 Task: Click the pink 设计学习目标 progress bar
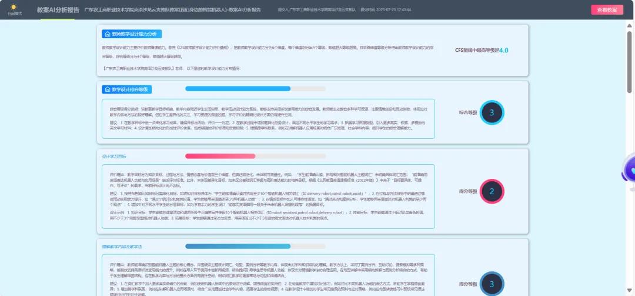click(255, 156)
